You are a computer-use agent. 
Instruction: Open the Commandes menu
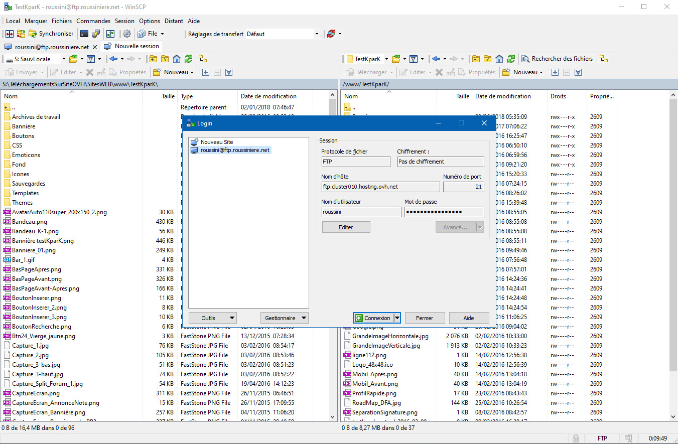pos(93,21)
